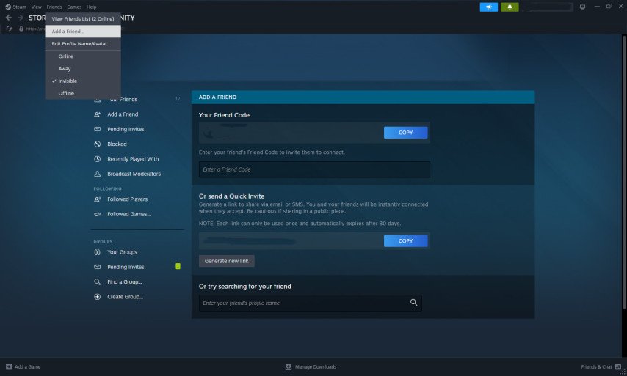Go back with the back arrow
The height and width of the screenshot is (376, 627).
click(8, 18)
